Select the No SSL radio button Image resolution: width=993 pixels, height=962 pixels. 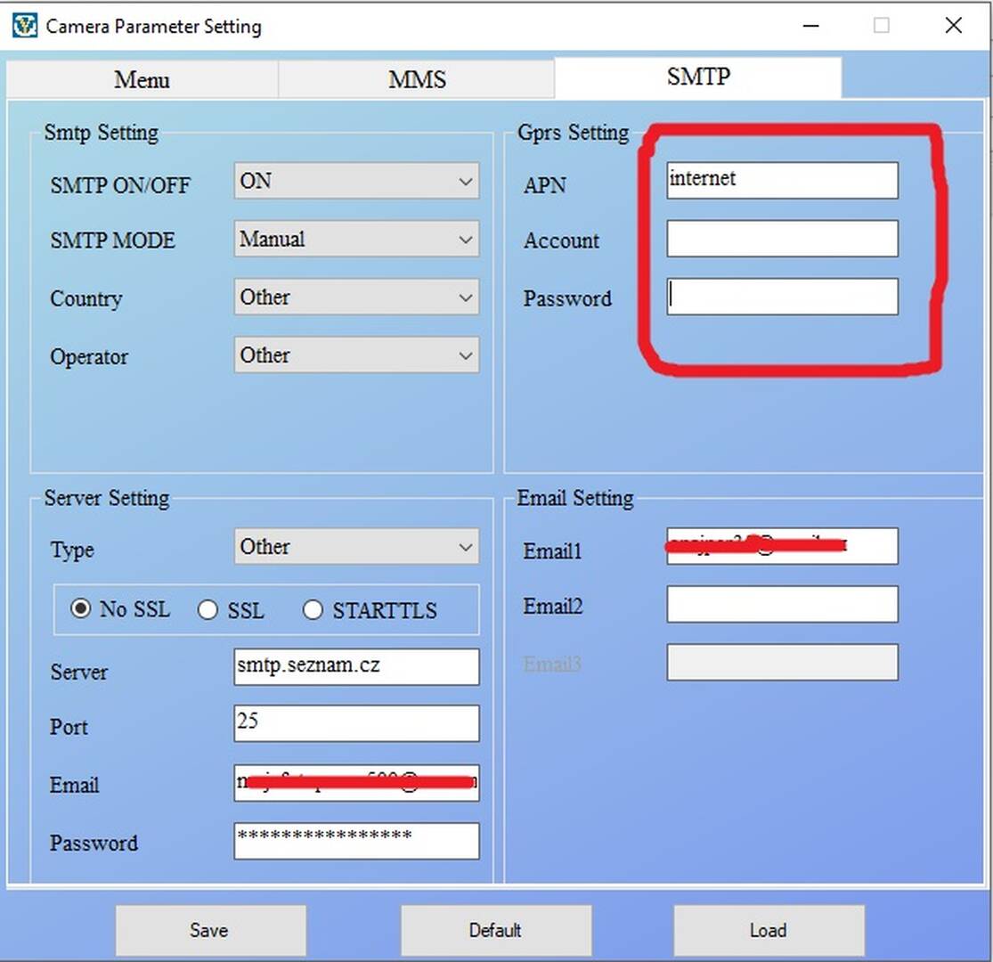click(x=81, y=610)
